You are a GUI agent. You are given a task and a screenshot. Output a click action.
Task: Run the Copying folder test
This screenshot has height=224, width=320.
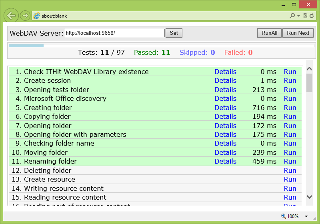click(290, 116)
